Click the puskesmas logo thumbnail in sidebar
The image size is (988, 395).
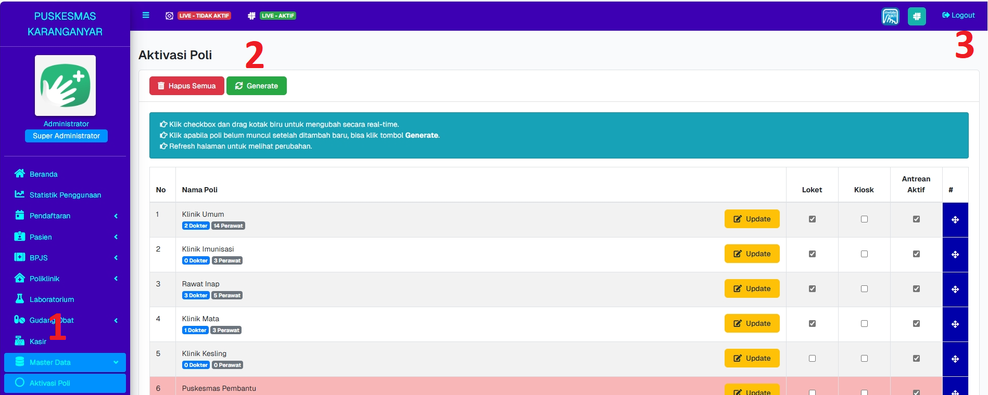(x=65, y=86)
